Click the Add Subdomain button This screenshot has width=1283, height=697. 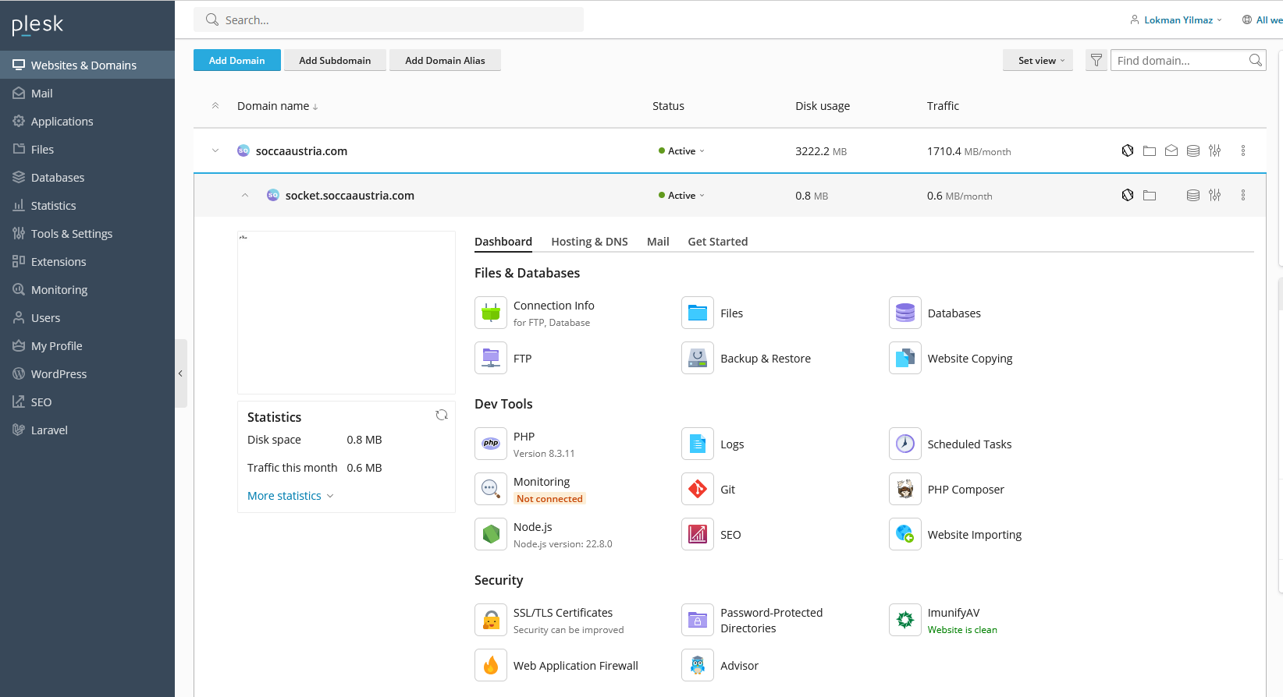click(x=335, y=60)
